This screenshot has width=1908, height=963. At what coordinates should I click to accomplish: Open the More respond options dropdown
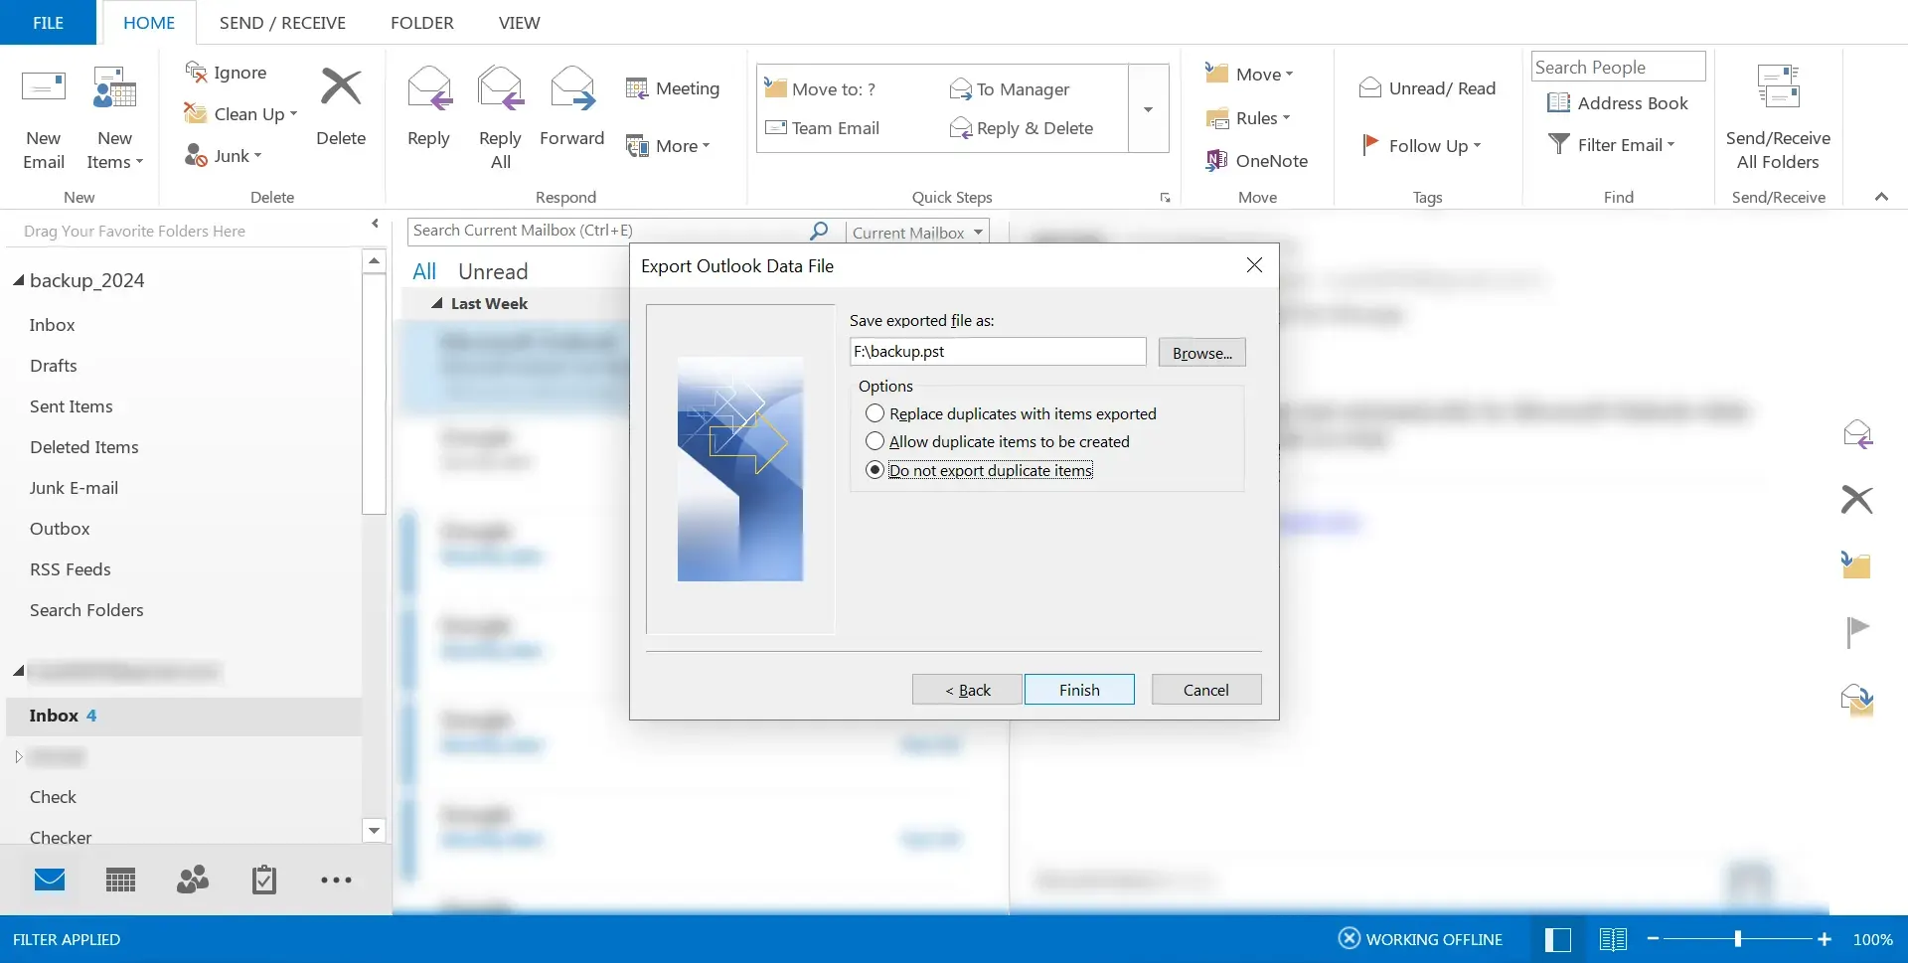668,146
